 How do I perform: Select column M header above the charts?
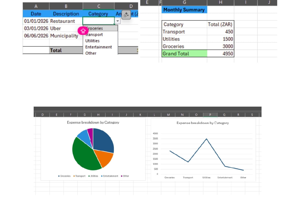168,115
